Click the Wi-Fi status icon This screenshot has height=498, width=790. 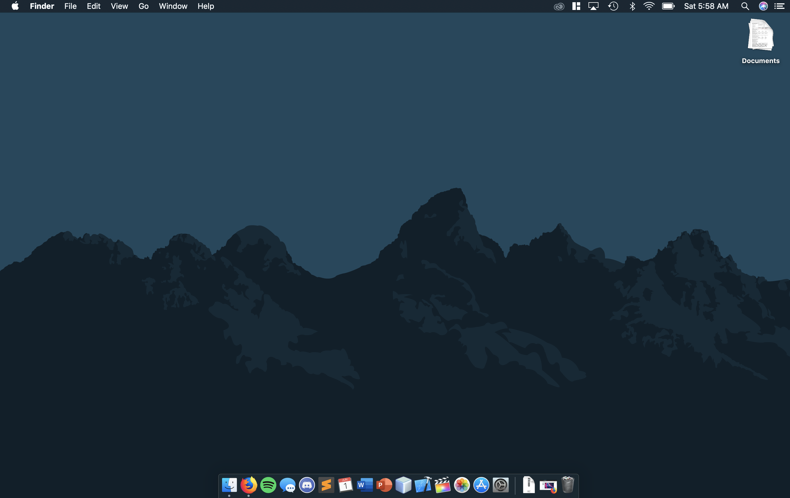[x=649, y=6]
